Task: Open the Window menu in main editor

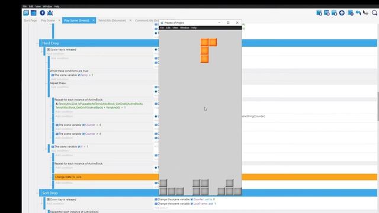Action: point(47,7)
